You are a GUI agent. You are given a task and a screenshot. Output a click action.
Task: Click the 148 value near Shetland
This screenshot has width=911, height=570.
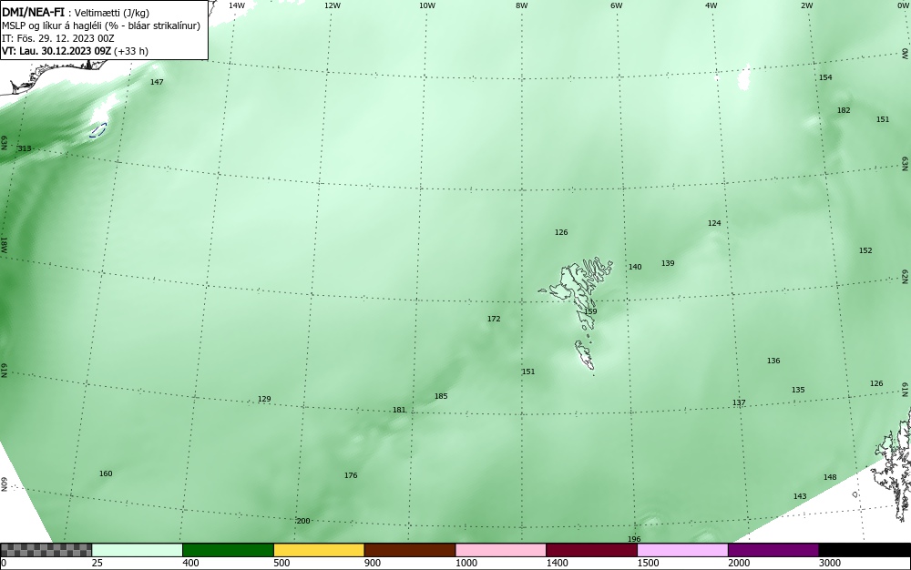(830, 477)
